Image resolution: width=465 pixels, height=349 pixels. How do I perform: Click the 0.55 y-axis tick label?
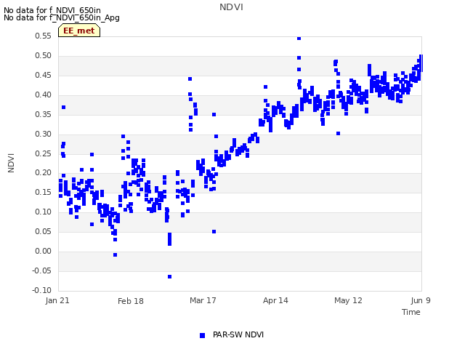coord(44,36)
